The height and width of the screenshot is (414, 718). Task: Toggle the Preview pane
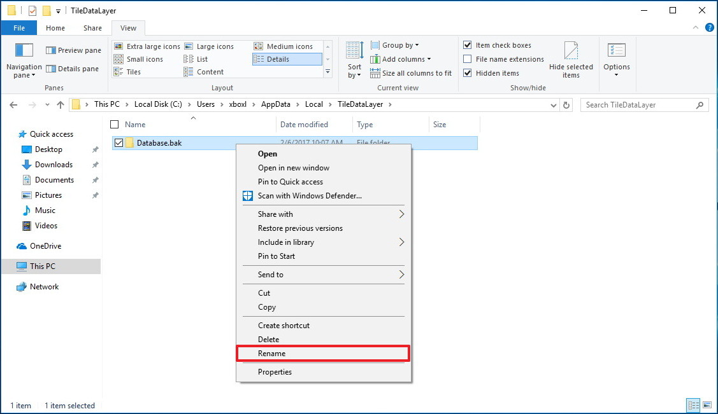73,50
